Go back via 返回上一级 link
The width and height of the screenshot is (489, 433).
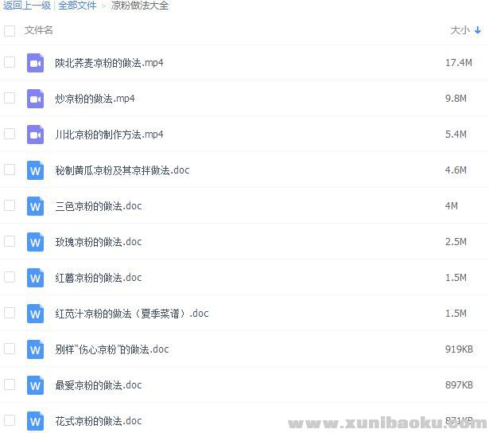26,6
